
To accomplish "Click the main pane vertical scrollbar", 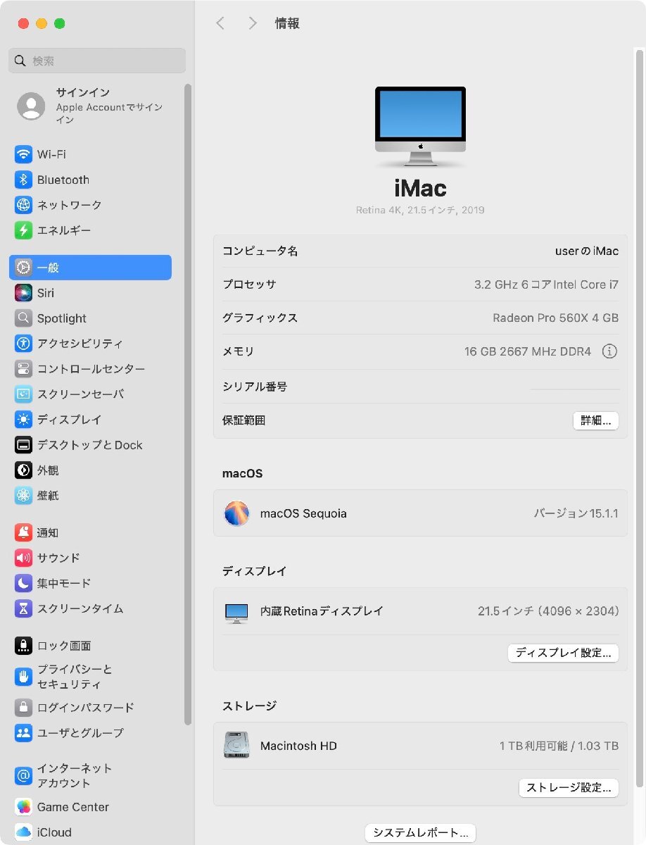I will click(x=639, y=419).
